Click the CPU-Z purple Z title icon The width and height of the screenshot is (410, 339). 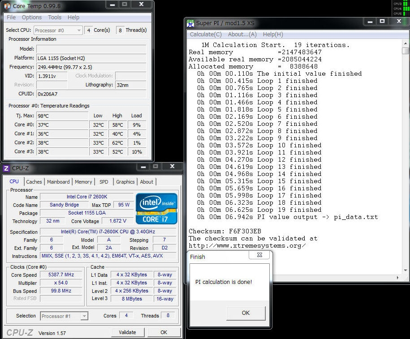pos(6,168)
